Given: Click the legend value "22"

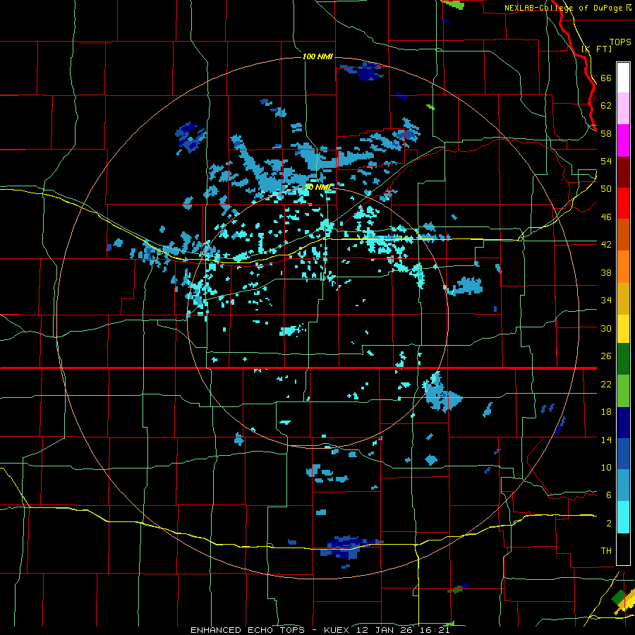Looking at the screenshot, I should [x=606, y=385].
